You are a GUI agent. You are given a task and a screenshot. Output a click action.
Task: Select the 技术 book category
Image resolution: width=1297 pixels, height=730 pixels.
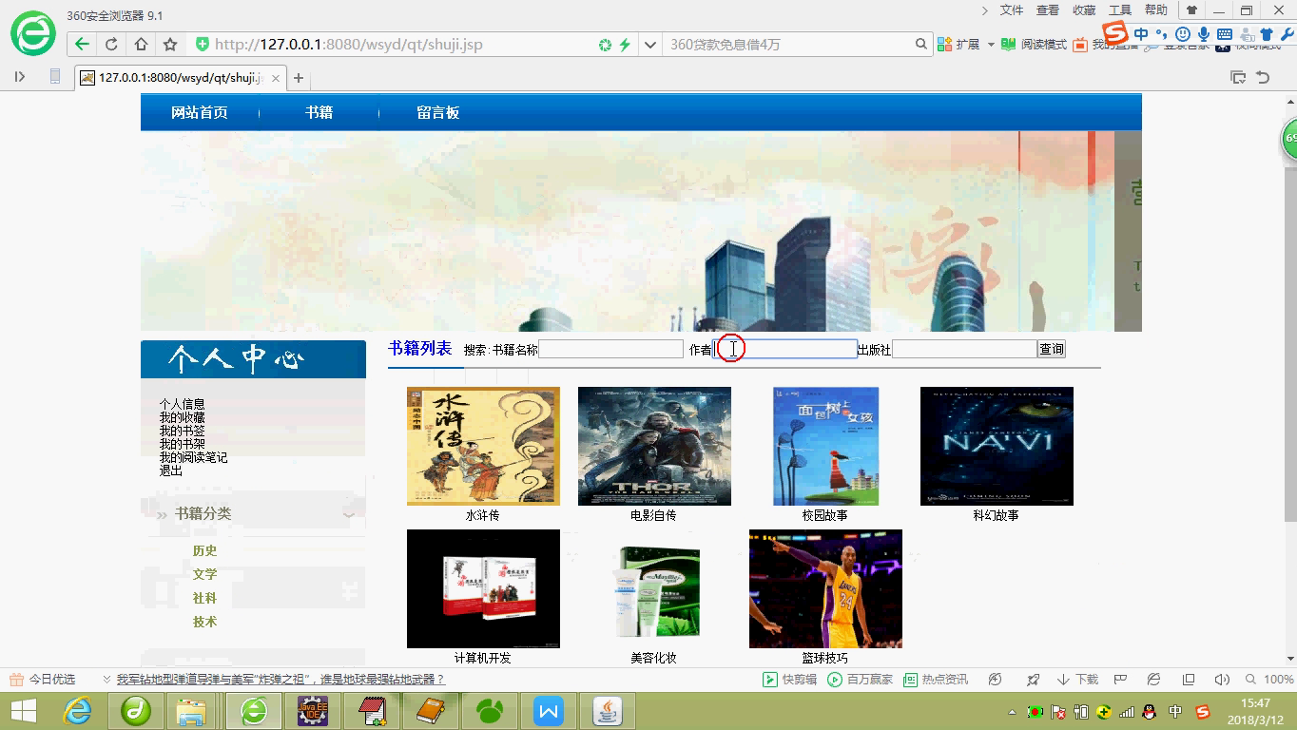[204, 622]
